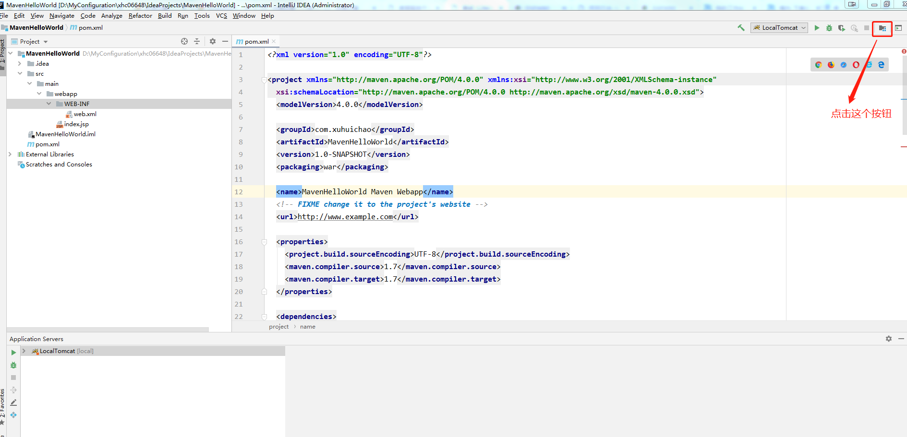The width and height of the screenshot is (907, 437).
Task: Click line number 12 in gutter
Action: click(239, 192)
